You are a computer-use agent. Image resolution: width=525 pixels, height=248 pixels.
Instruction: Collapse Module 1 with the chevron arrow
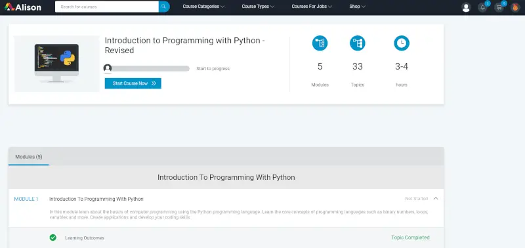click(436, 199)
